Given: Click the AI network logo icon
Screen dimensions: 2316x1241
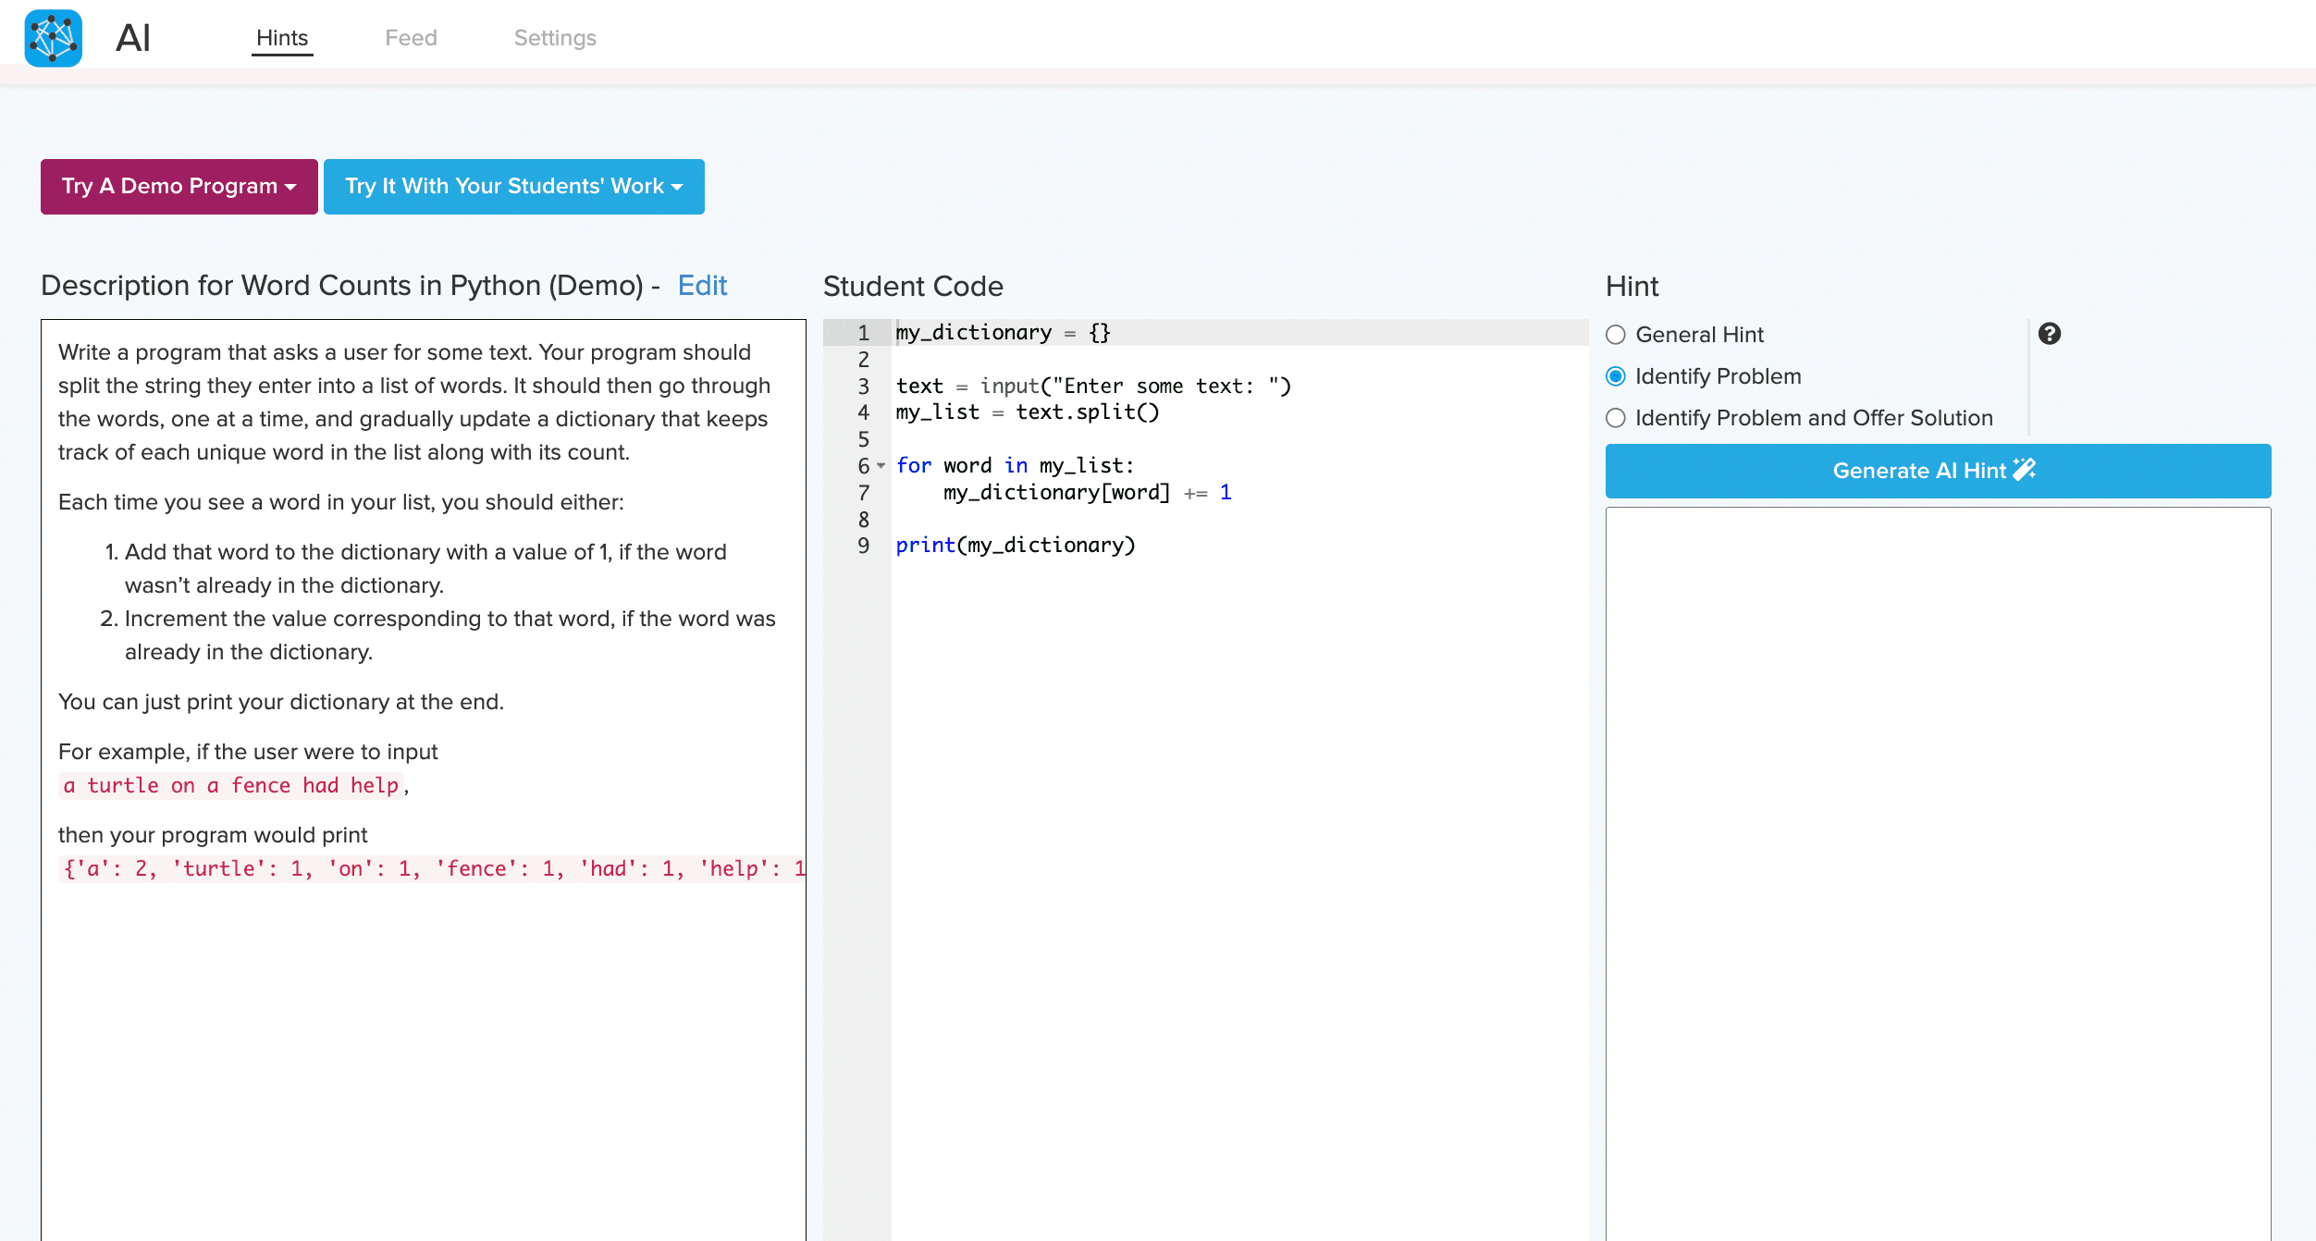Looking at the screenshot, I should point(53,38).
